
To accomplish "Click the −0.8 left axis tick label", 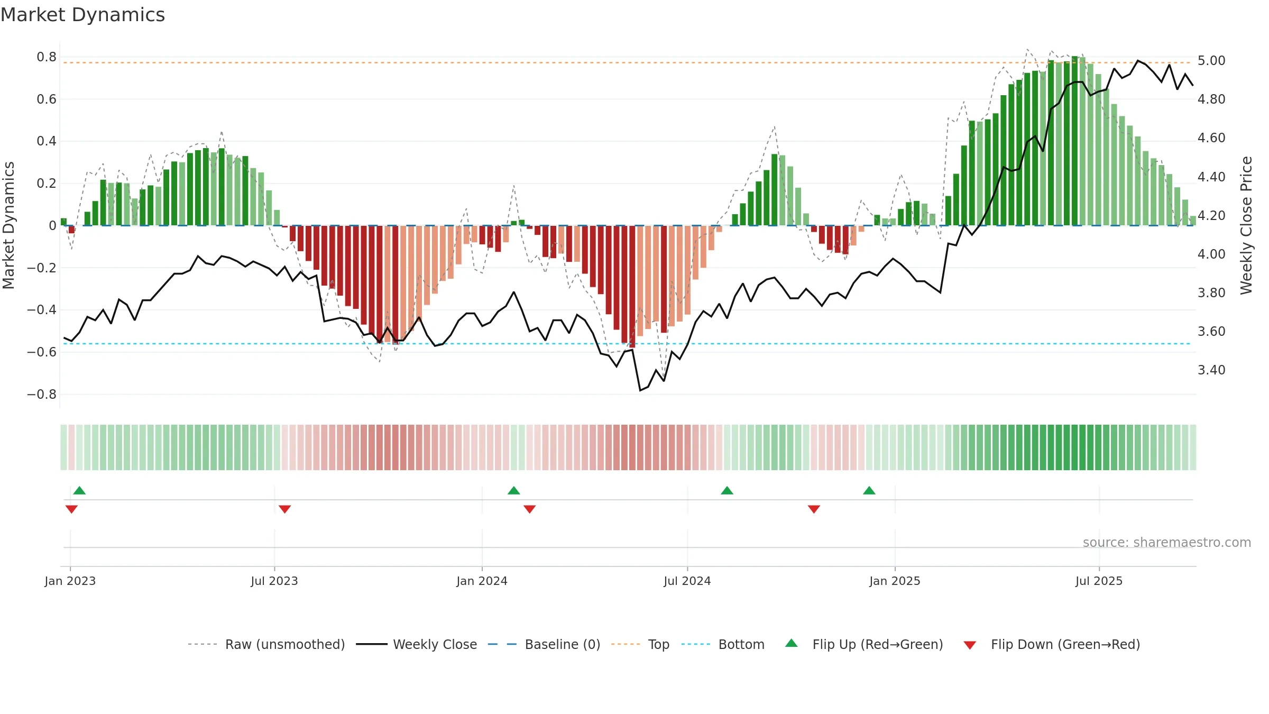I will (x=42, y=395).
